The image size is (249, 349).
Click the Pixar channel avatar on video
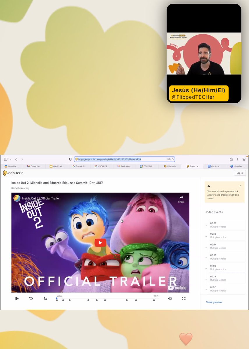17,198
